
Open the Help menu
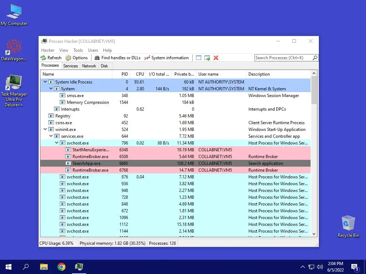tap(107, 50)
